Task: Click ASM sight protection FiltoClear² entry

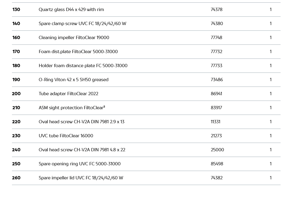Action: (x=72, y=108)
